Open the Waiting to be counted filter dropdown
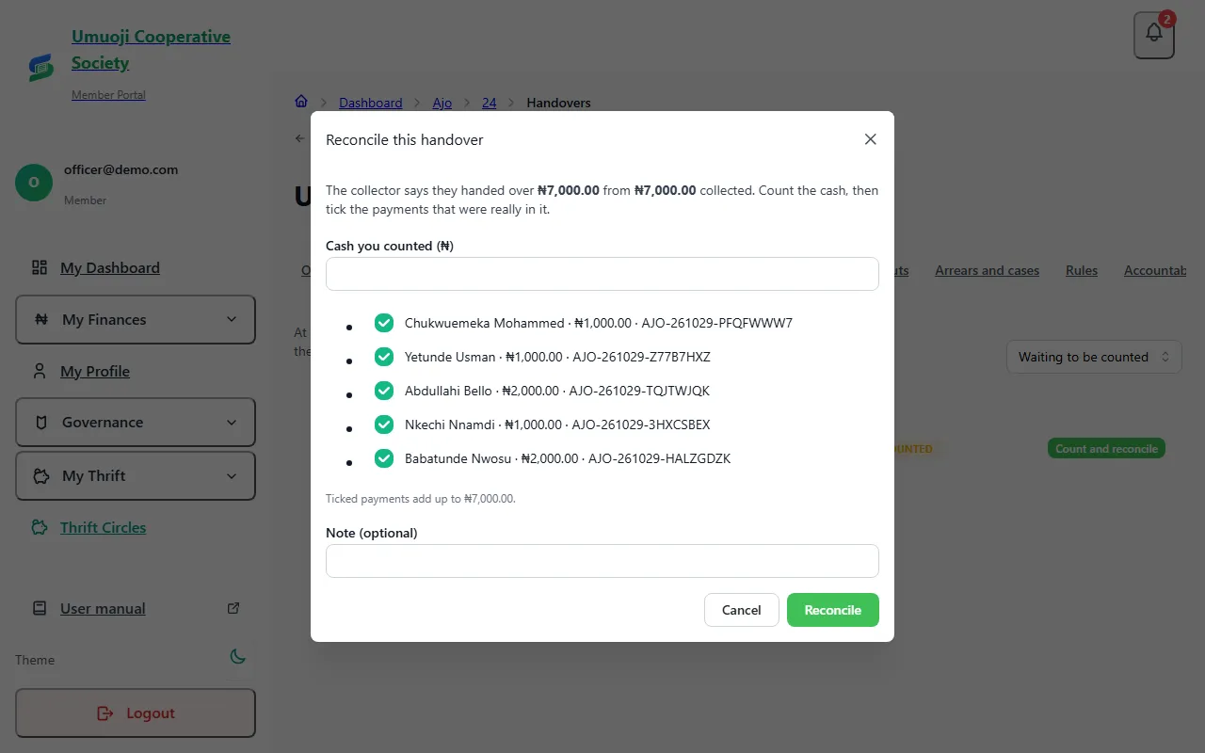 click(x=1094, y=357)
